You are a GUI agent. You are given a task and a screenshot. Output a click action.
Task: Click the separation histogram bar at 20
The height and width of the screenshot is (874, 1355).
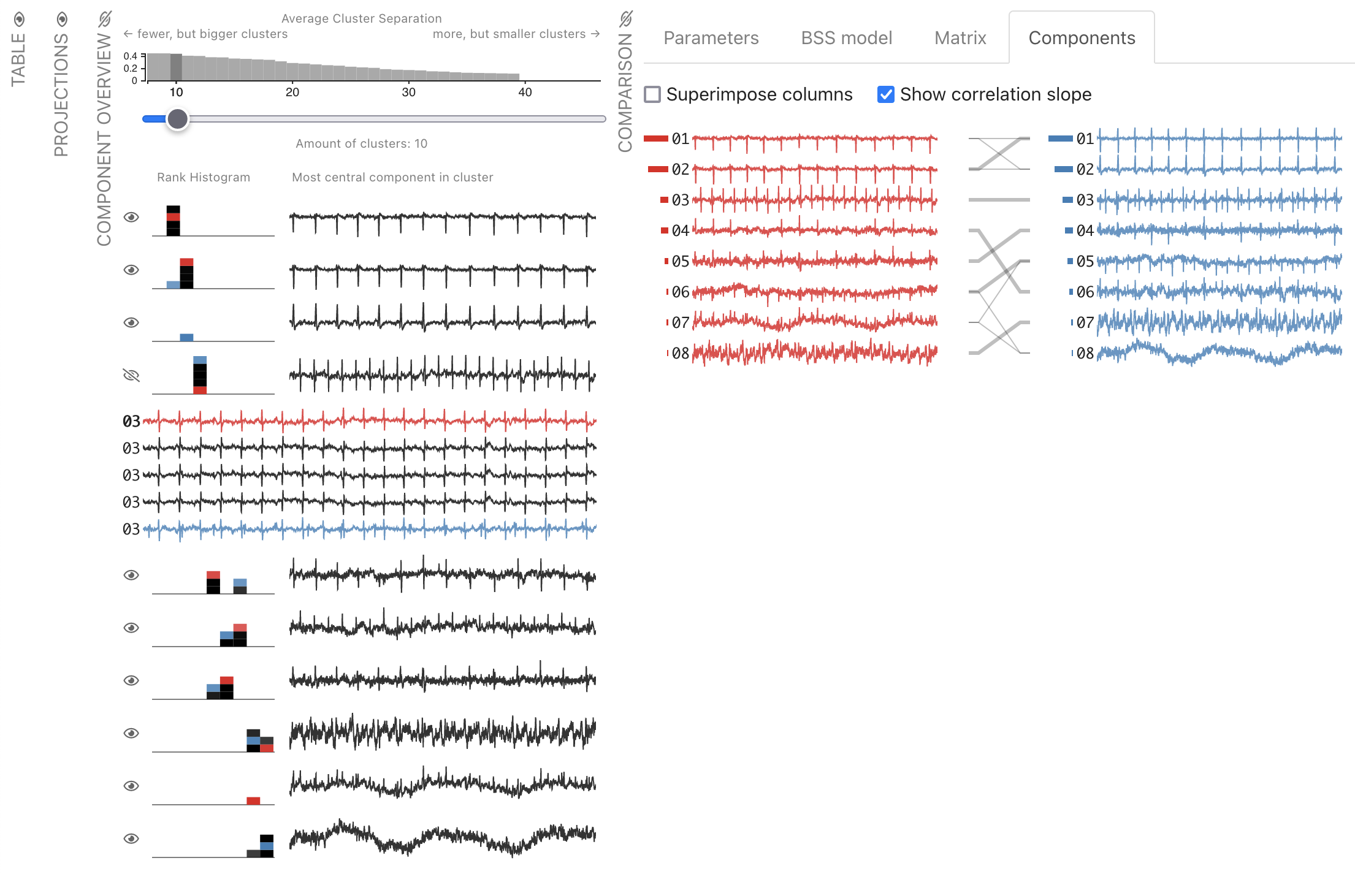click(292, 72)
